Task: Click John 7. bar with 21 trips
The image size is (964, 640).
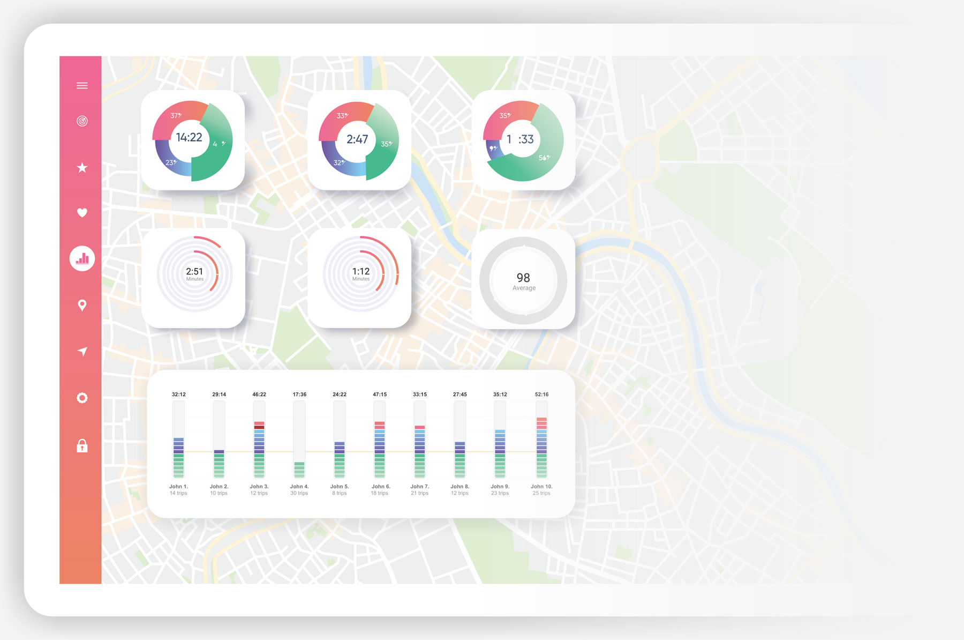Action: click(x=420, y=440)
